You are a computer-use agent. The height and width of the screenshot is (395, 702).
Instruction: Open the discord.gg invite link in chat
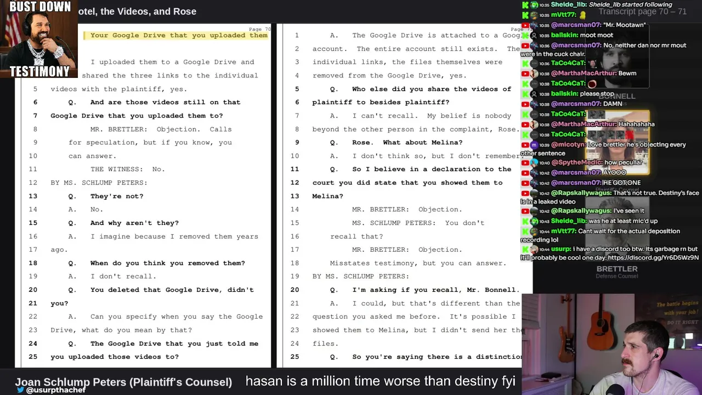pyautogui.click(x=653, y=258)
